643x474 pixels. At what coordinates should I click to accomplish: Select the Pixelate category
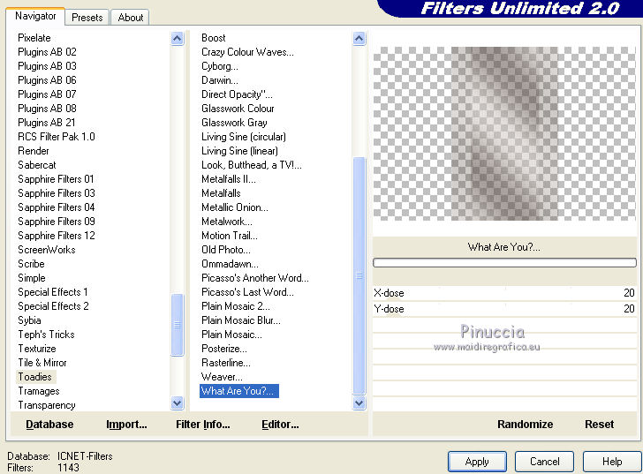34,38
